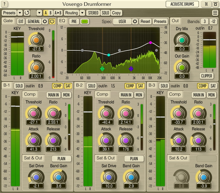Click the B-3 Ratio knob
The width and height of the screenshot is (220, 193).
[x=198, y=113]
